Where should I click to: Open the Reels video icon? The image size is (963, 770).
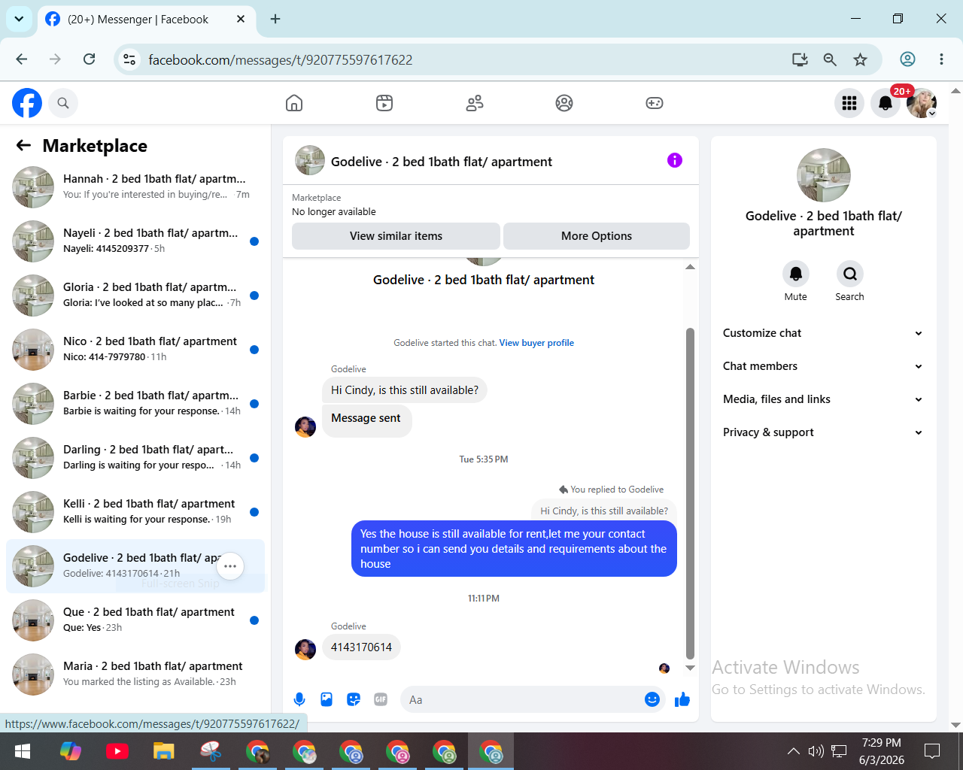(384, 103)
